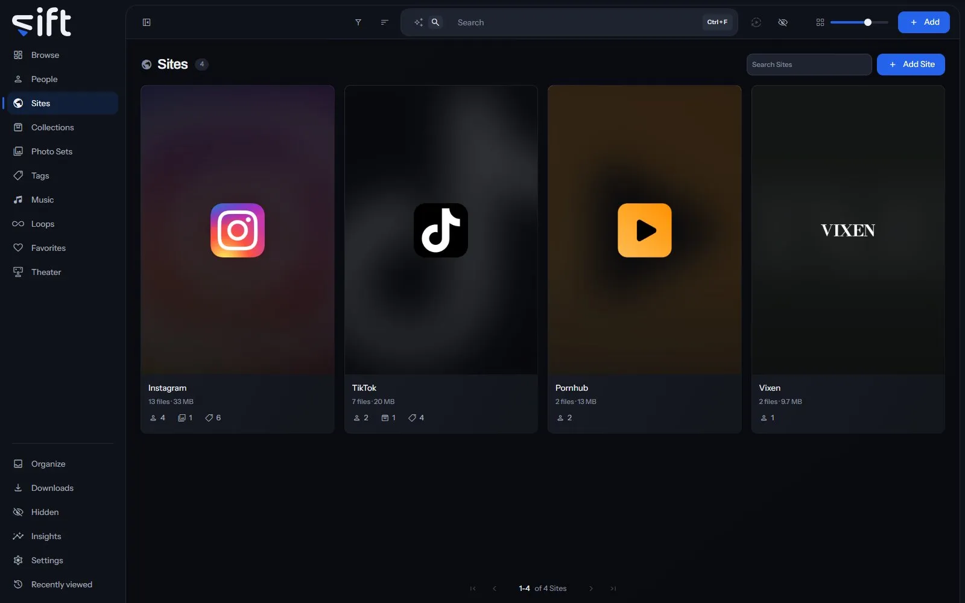
Task: Click the Loops infinity icon
Action: 18,224
